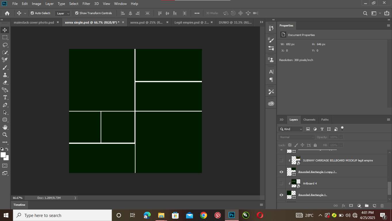Toggle Show Transform Controls checkbox

[77, 13]
